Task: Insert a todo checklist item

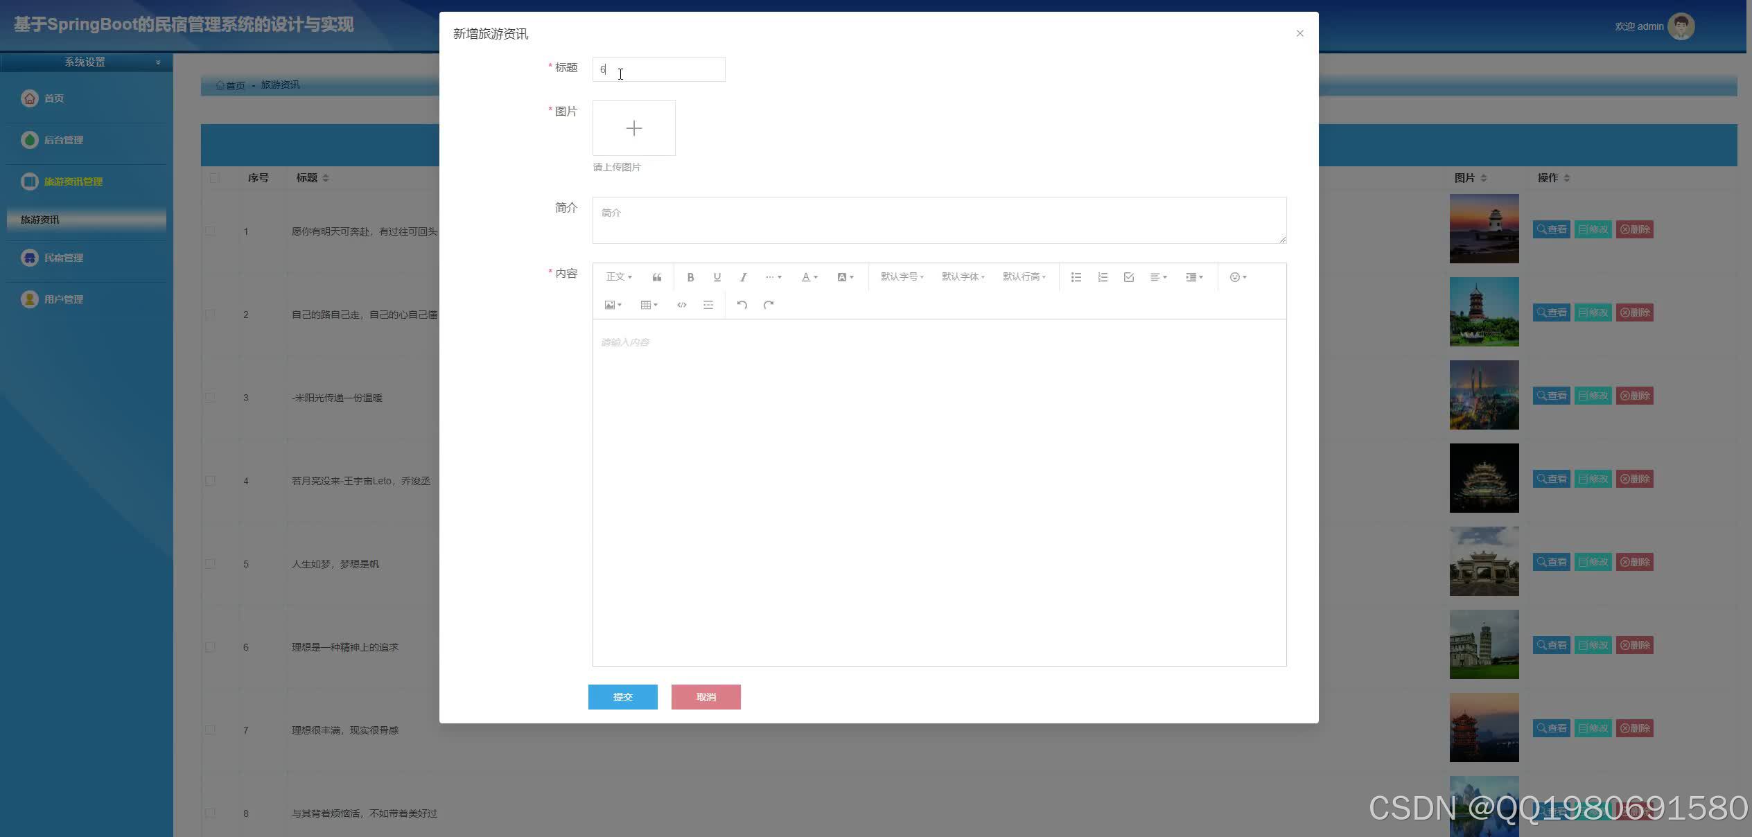Action: [1128, 277]
